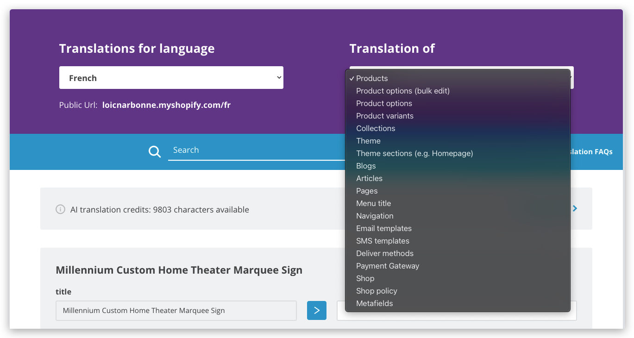The height and width of the screenshot is (338, 634).
Task: Click the blue arrow to translate the title
Action: (x=316, y=310)
